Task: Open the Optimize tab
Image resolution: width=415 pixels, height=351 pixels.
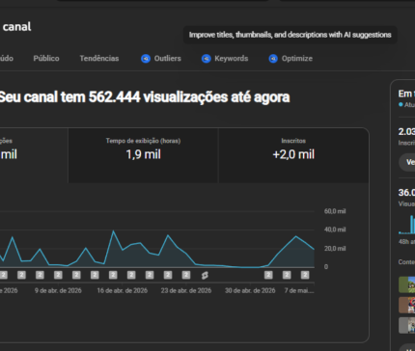Action: pyautogui.click(x=290, y=59)
